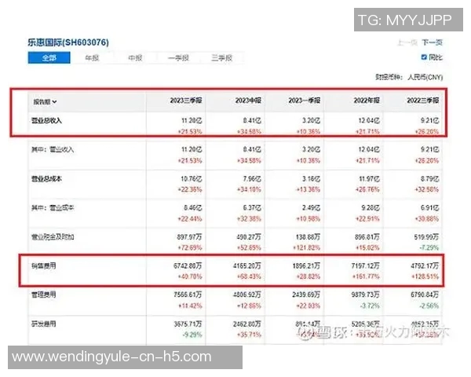The width and height of the screenshot is (471, 377).
Task: Click the 2022三季报 column header
Action: coord(423,101)
